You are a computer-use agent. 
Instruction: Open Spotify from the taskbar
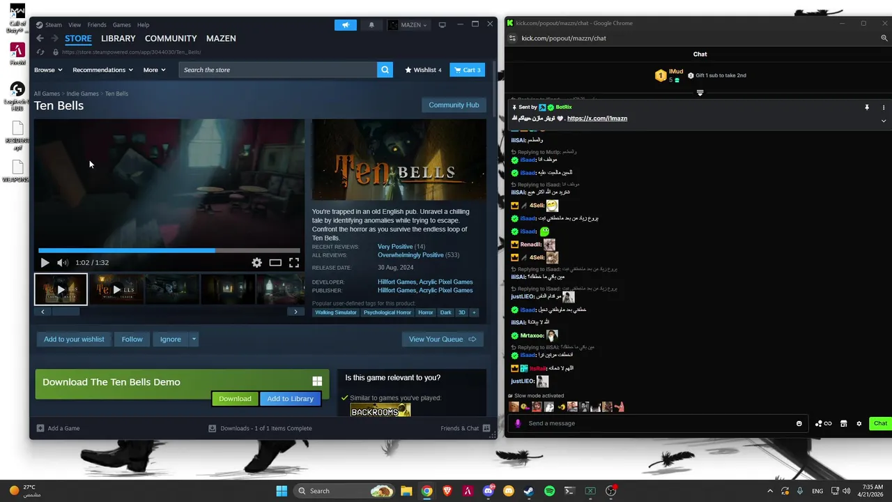549,491
